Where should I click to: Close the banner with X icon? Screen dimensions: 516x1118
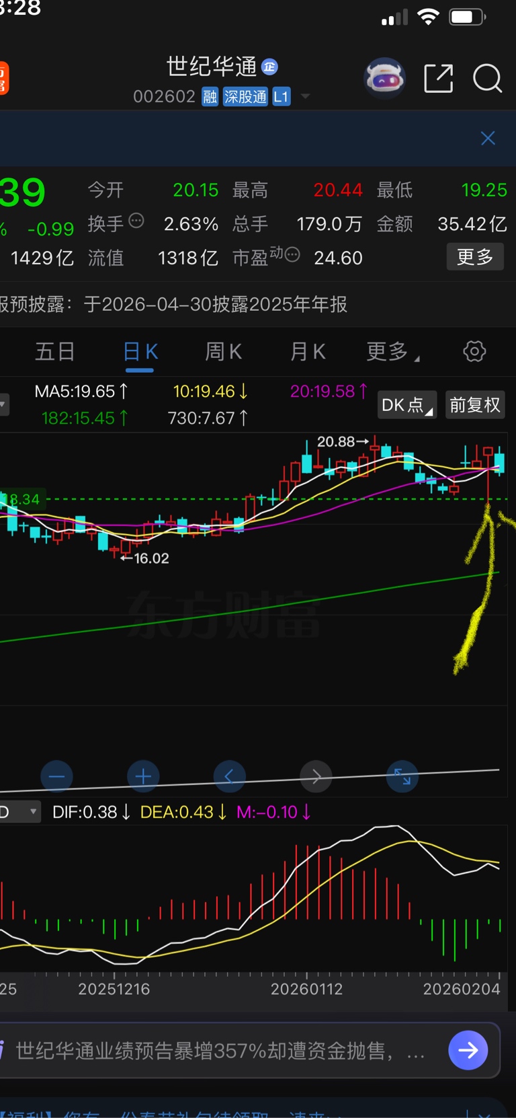point(488,139)
